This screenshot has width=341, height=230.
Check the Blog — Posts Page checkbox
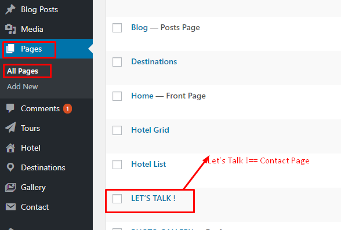coord(117,28)
